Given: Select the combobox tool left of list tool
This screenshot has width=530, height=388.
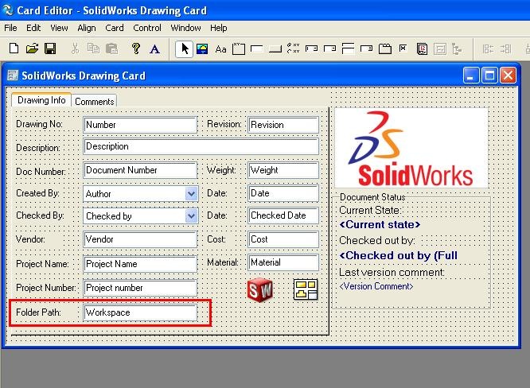Looking at the screenshot, I should pos(330,48).
